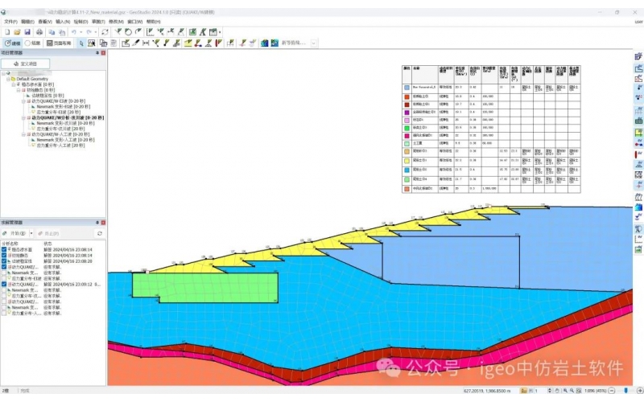This screenshot has height=402, width=644.
Task: Click the table grid toolbar icon
Action: tap(213, 32)
